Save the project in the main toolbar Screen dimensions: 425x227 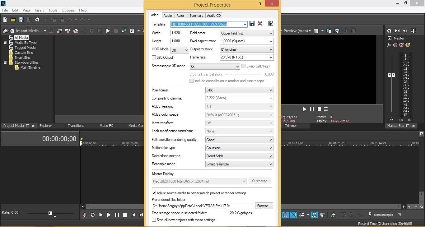click(x=21, y=20)
